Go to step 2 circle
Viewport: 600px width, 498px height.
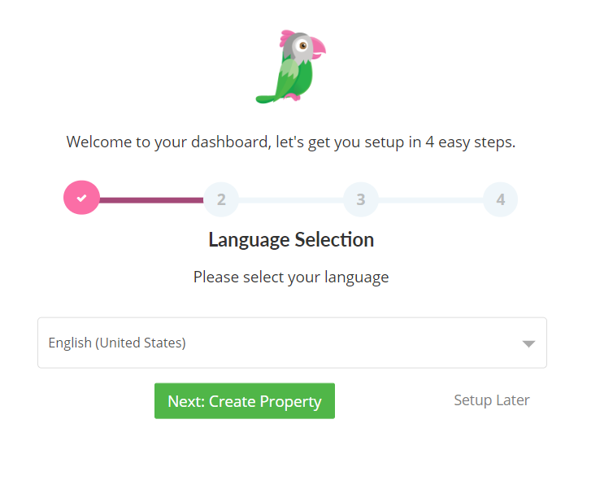coord(221,199)
